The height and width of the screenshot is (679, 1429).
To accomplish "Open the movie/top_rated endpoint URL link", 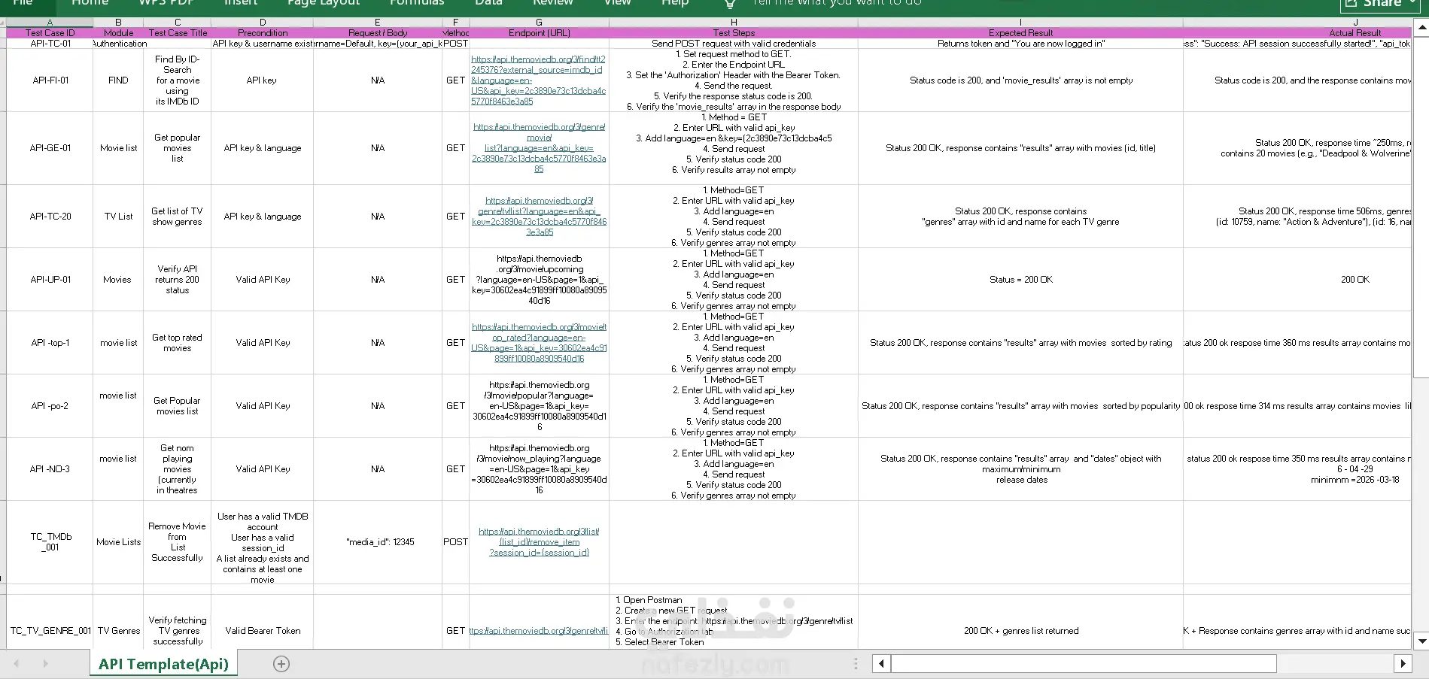I will pyautogui.click(x=539, y=343).
